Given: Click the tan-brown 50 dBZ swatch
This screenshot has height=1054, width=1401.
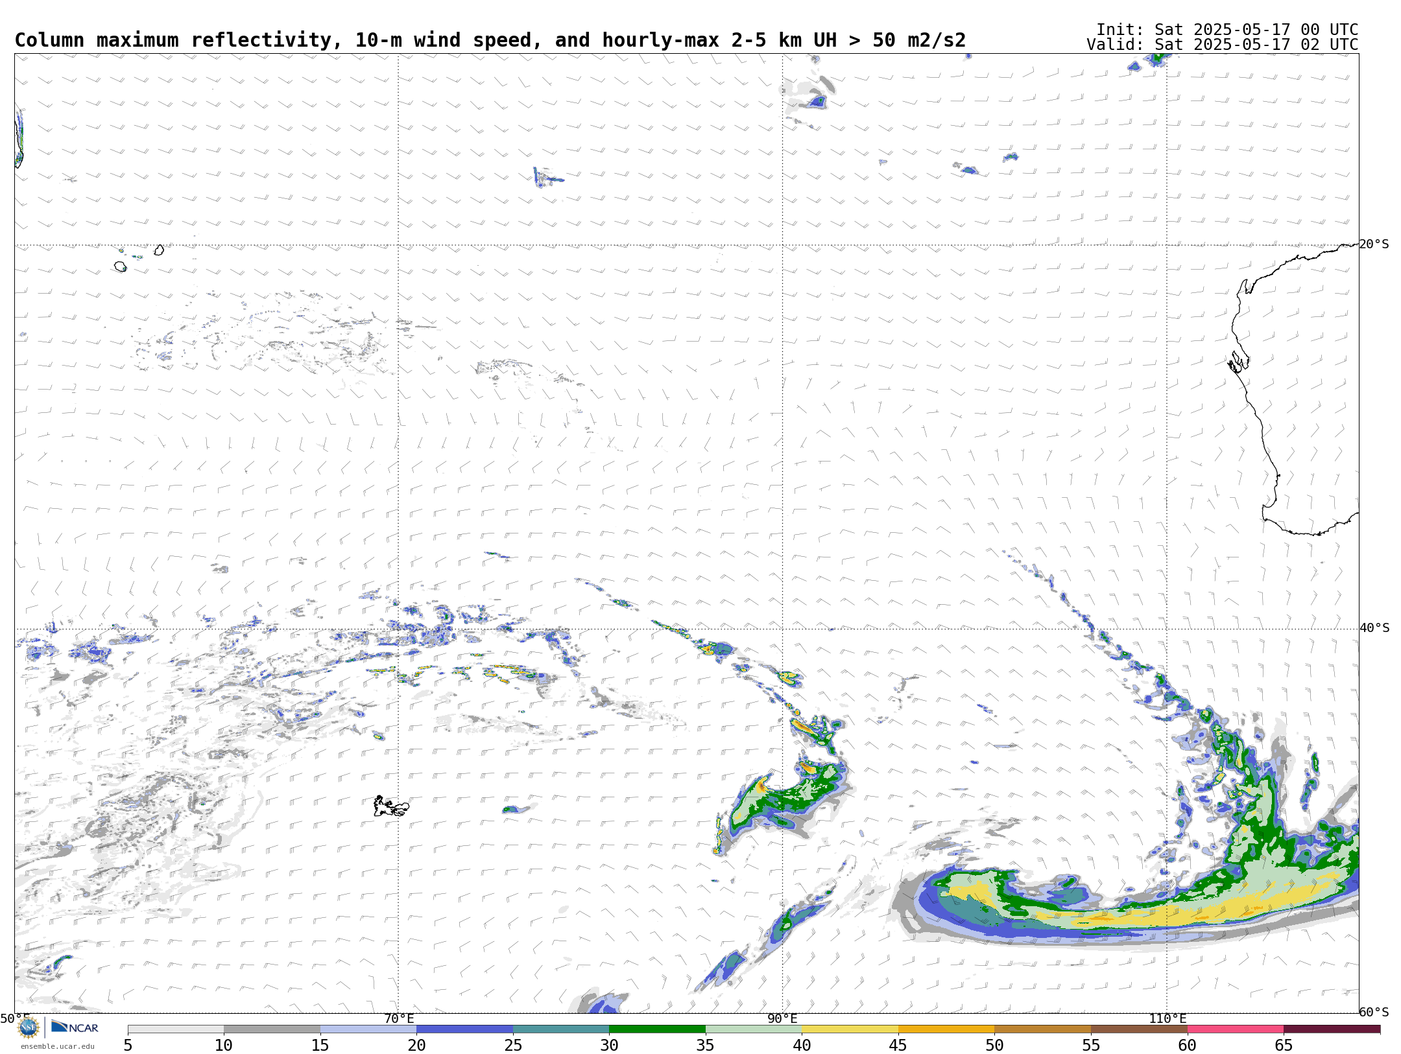Looking at the screenshot, I should tap(1042, 1029).
